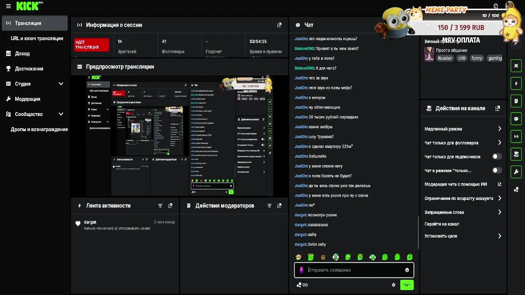This screenshot has height=295, width=525.
Task: Open Трансляция in the sidebar
Action: 35,23
